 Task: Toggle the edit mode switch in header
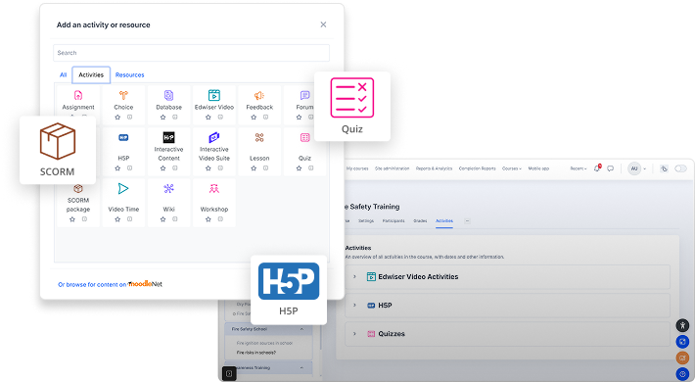(x=680, y=168)
